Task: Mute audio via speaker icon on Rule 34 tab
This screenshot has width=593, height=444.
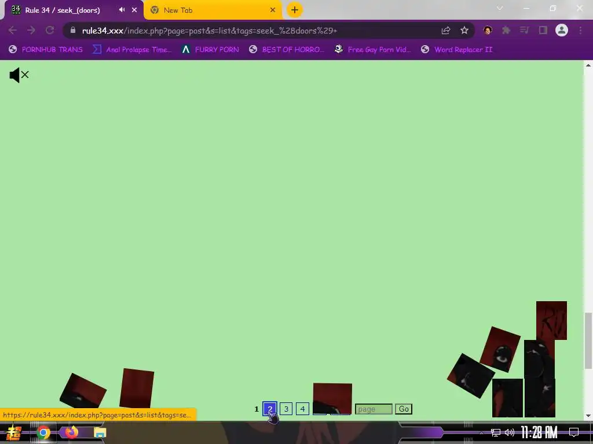Action: pyautogui.click(x=122, y=10)
